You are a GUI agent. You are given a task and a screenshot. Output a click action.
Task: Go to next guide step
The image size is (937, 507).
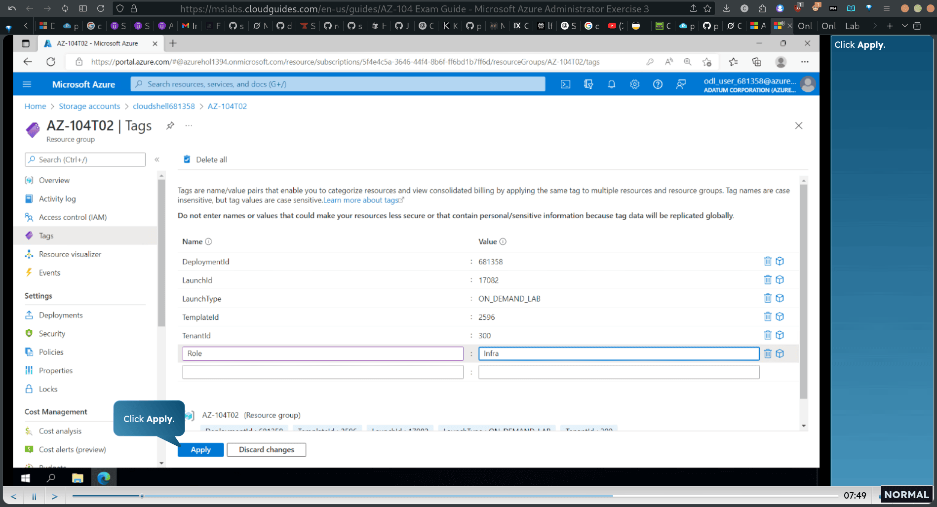(55, 496)
